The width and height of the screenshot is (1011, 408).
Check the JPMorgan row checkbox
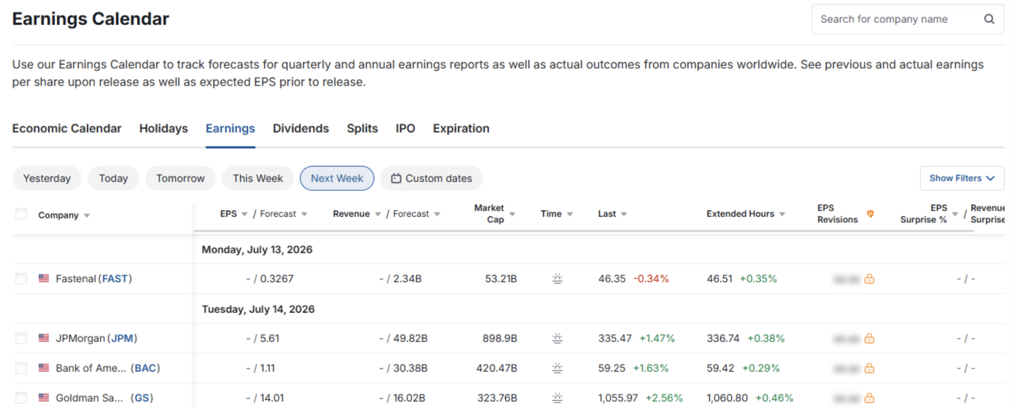[21, 338]
